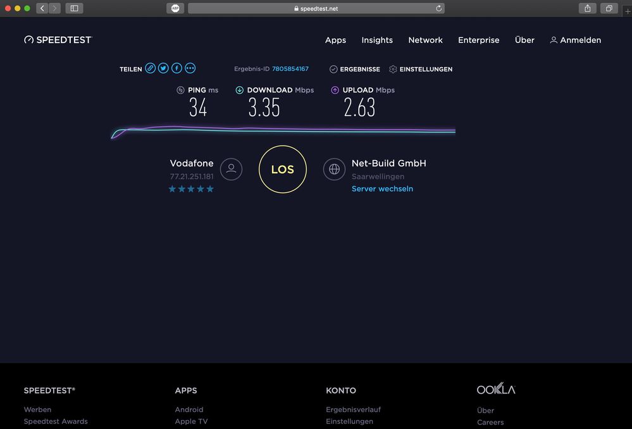Image resolution: width=632 pixels, height=429 pixels.
Task: Open Werben footer link
Action: [x=37, y=409]
